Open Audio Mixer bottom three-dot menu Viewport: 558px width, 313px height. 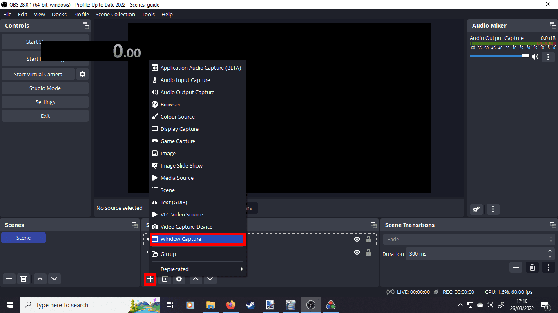click(493, 209)
